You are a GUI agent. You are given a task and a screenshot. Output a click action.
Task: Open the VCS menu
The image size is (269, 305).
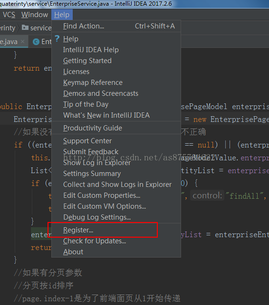(x=9, y=15)
